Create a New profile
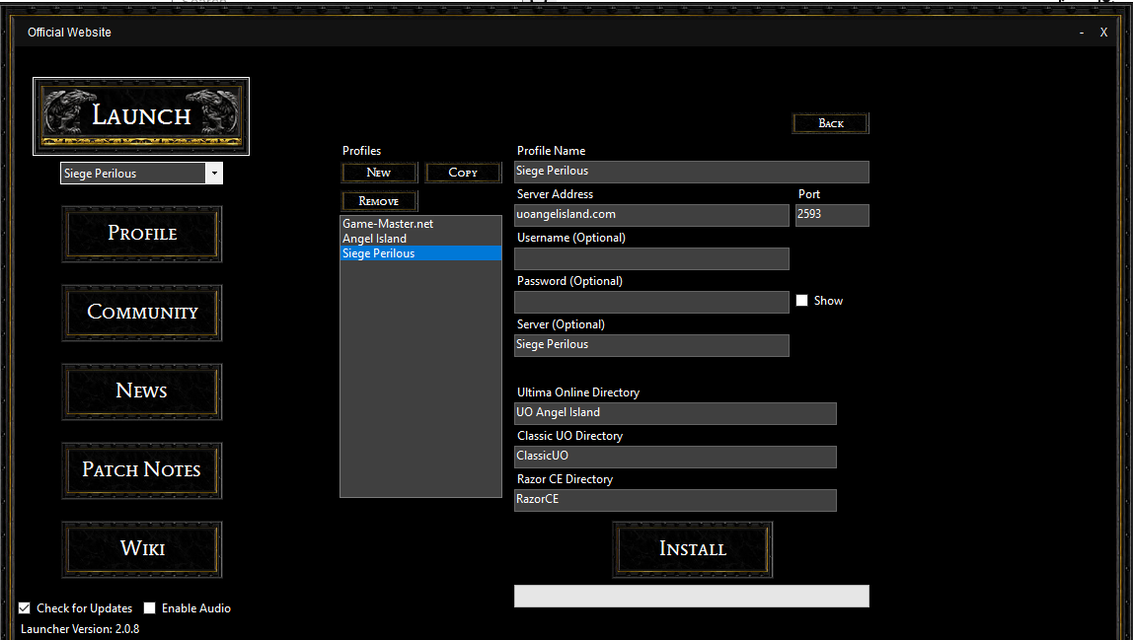This screenshot has height=640, width=1133. (379, 173)
